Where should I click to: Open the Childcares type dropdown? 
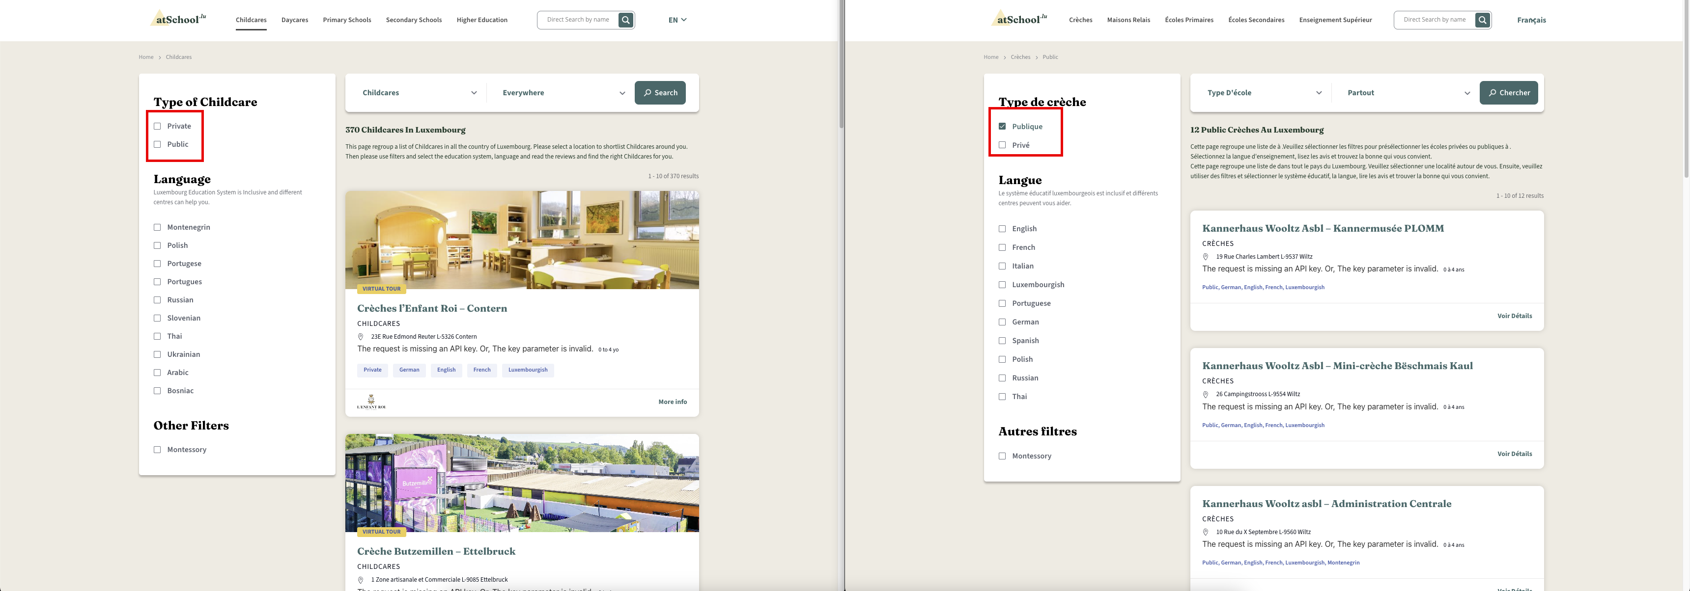point(419,93)
